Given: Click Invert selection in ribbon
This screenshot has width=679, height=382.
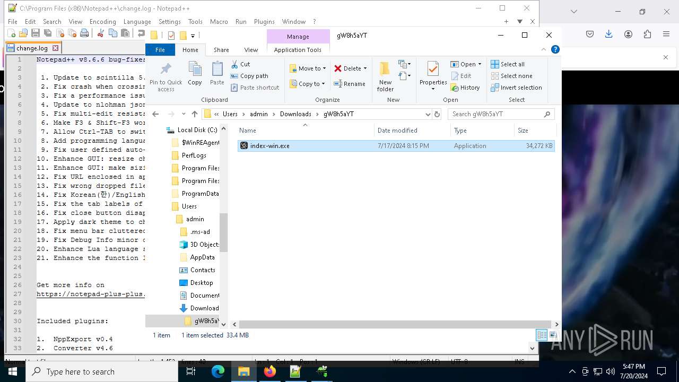Looking at the screenshot, I should pyautogui.click(x=516, y=88).
